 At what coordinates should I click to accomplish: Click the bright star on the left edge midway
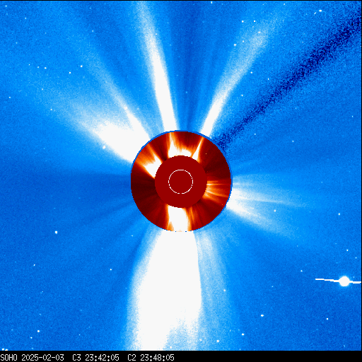tap(56, 233)
